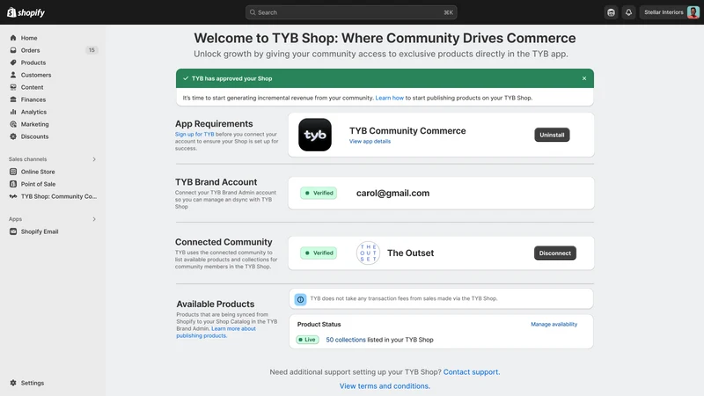This screenshot has height=396, width=704.
Task: Click the Online Store icon
Action: [x=13, y=172]
